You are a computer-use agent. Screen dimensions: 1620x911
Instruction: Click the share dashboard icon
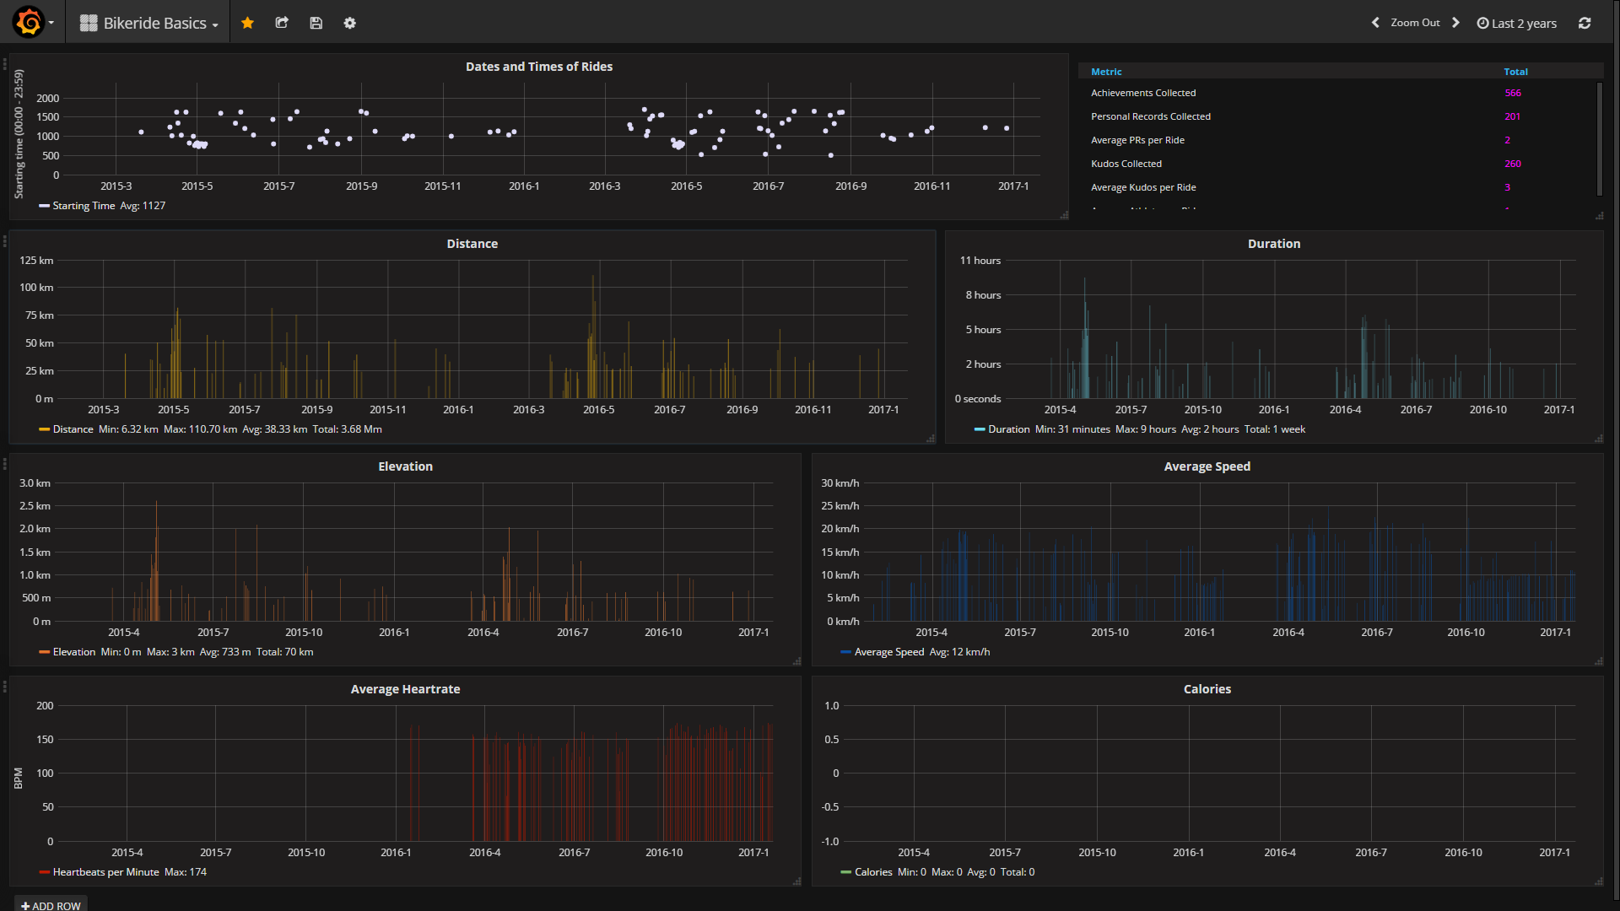(282, 23)
